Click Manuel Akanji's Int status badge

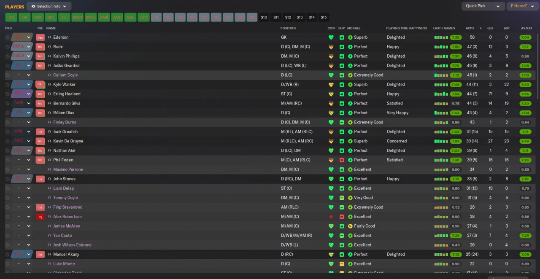pyautogui.click(x=40, y=255)
